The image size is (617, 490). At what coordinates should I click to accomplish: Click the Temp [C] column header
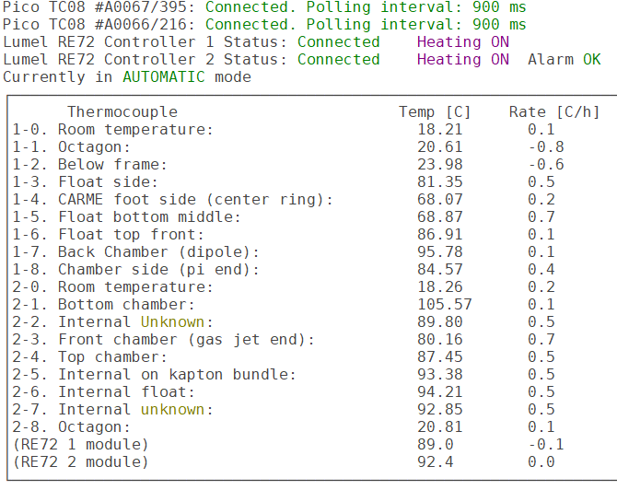435,112
